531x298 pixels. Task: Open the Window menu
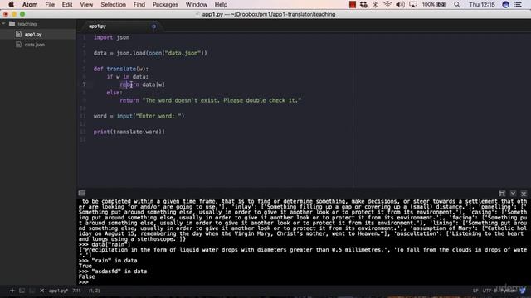197,5
